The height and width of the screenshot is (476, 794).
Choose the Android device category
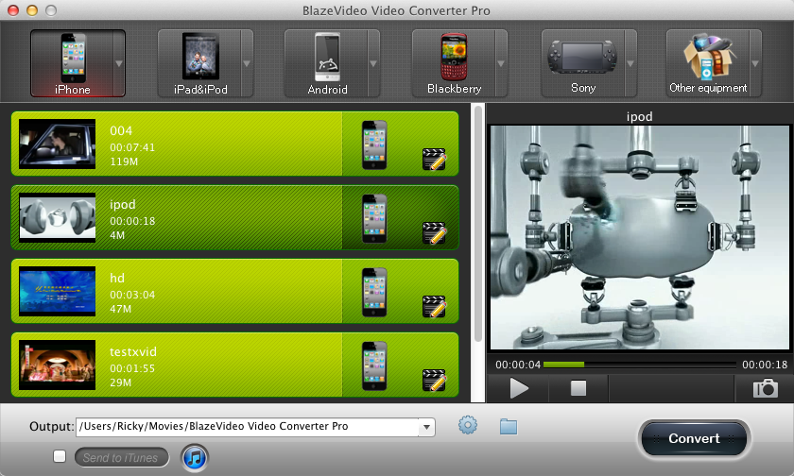327,63
